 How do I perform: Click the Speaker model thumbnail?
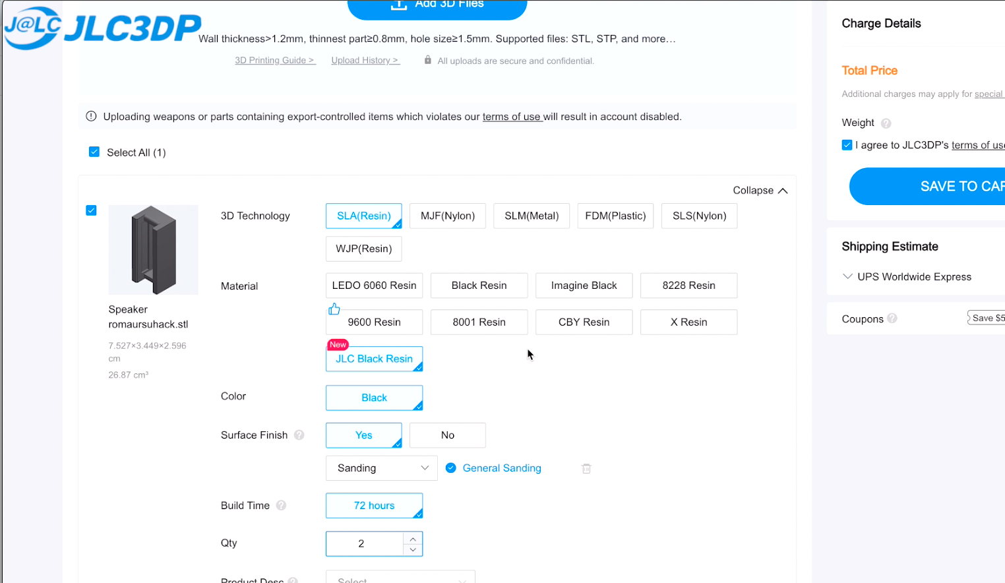pyautogui.click(x=153, y=250)
